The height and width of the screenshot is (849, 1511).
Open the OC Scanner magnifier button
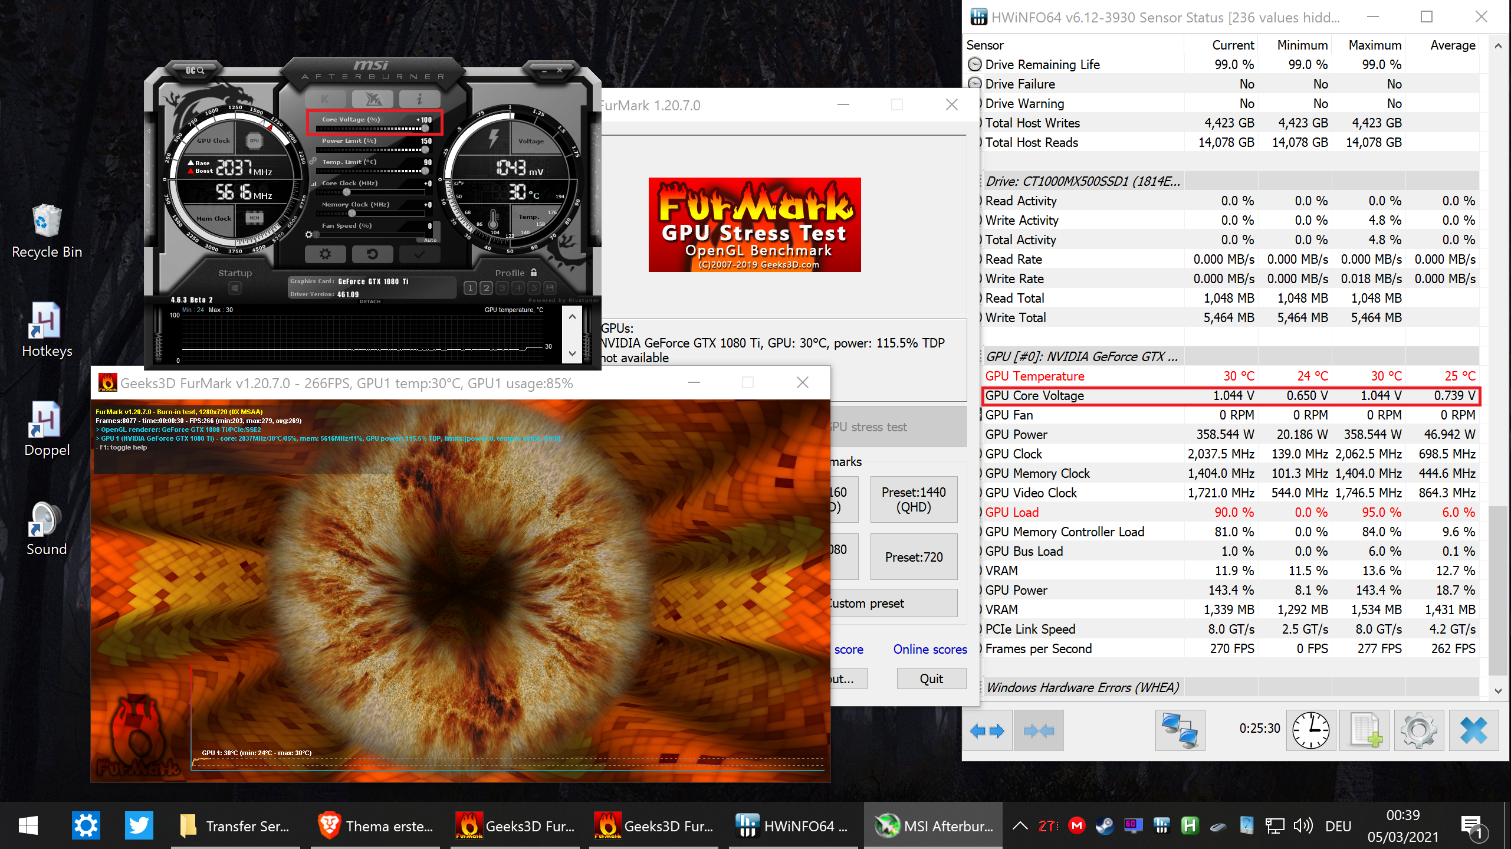click(195, 70)
